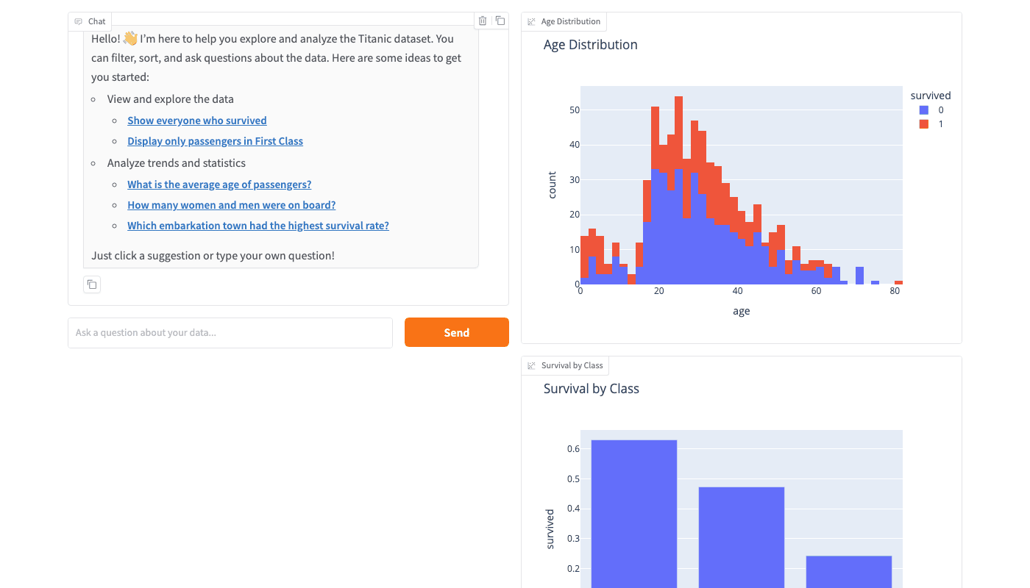This screenshot has height=588, width=1030.
Task: Click 'What is the average age of passengers?'
Action: click(219, 184)
